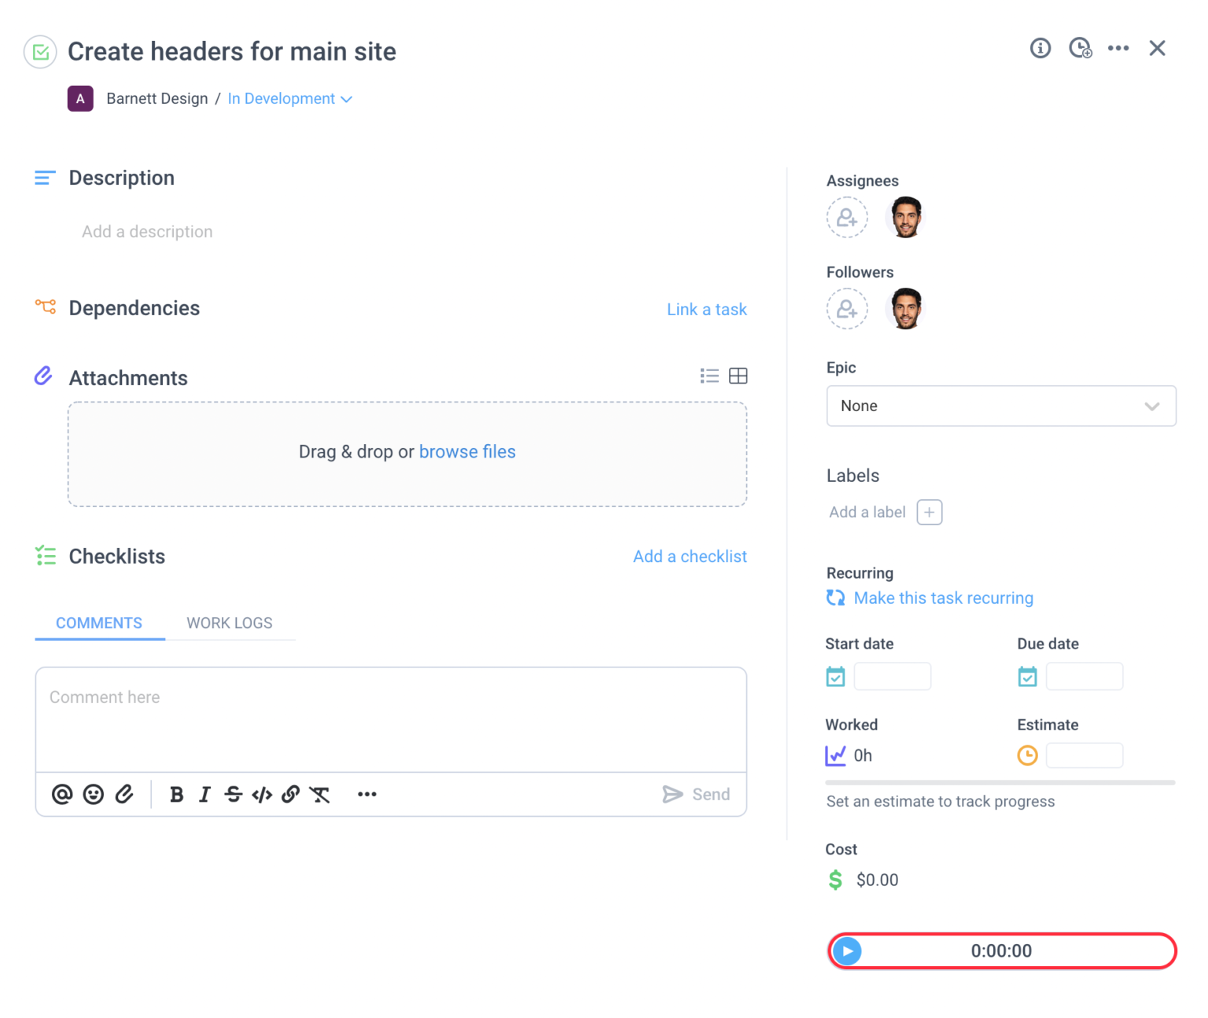Toggle italic formatting in the comment editor
This screenshot has height=1018, width=1208.
coord(204,795)
